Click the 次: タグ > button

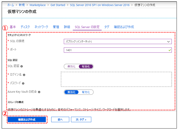(81, 119)
